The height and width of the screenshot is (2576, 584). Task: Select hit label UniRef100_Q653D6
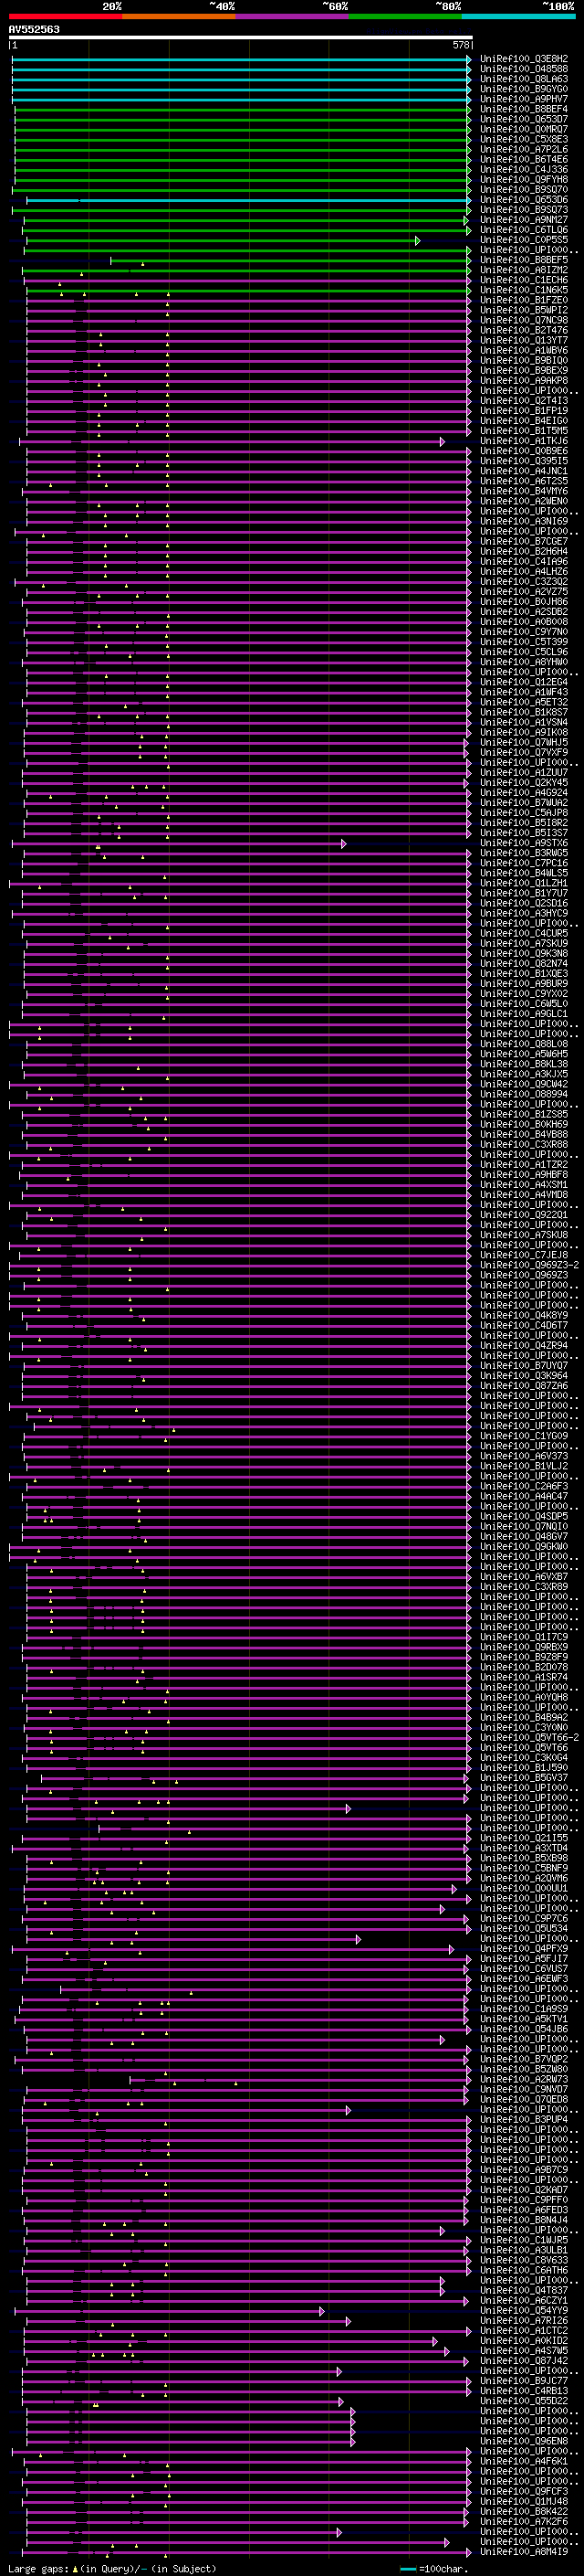524,199
